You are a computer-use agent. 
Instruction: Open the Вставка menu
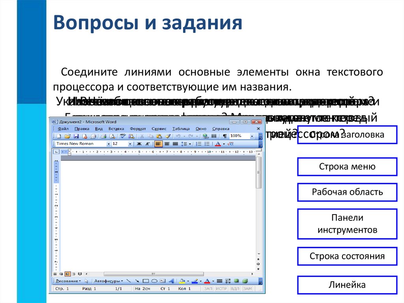click(116, 128)
